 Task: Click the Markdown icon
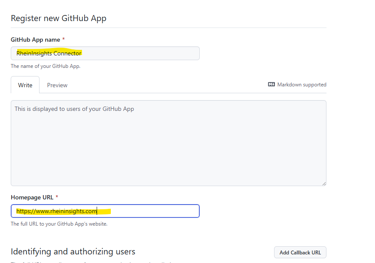[x=271, y=84]
